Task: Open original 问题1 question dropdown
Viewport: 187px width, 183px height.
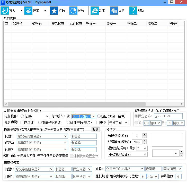Action: click(x=42, y=136)
